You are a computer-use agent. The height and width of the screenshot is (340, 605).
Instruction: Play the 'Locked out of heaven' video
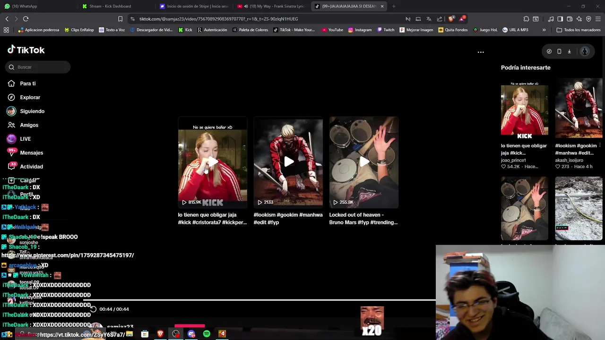click(364, 162)
